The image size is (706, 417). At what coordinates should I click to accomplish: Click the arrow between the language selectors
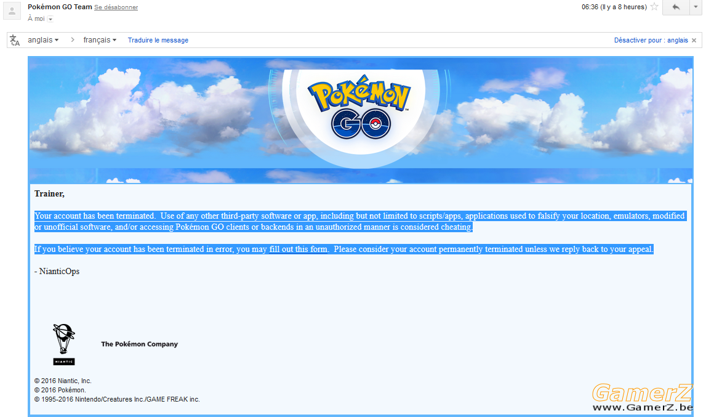pyautogui.click(x=72, y=40)
